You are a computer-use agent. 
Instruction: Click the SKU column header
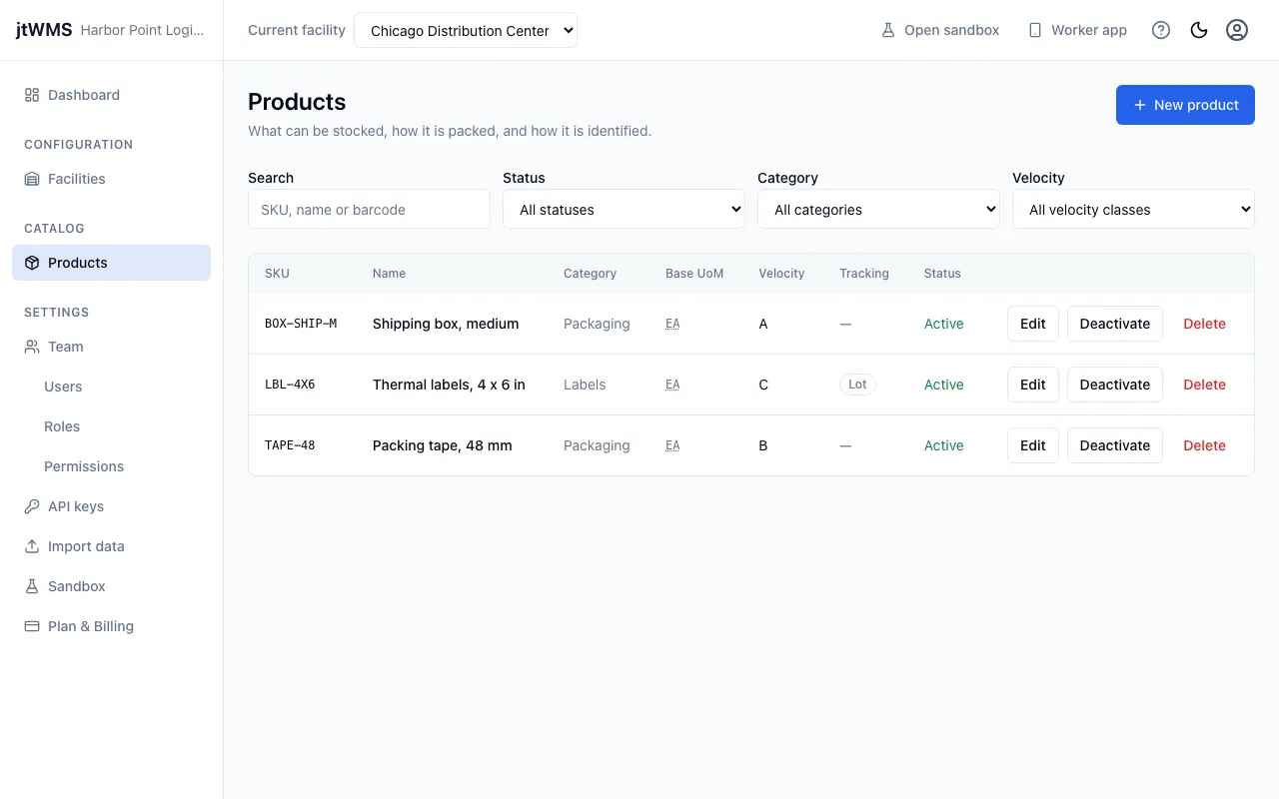coord(277,273)
